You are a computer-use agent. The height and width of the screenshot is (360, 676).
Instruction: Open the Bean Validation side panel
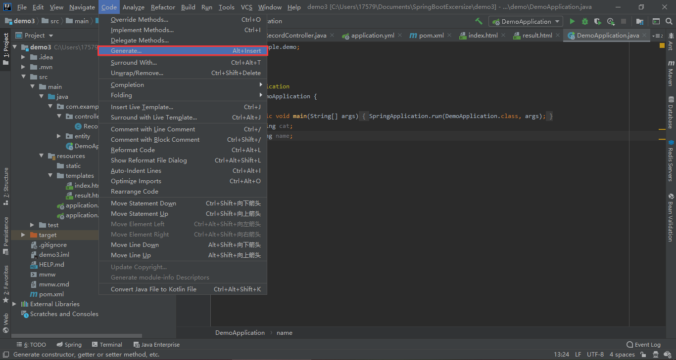coord(671,217)
